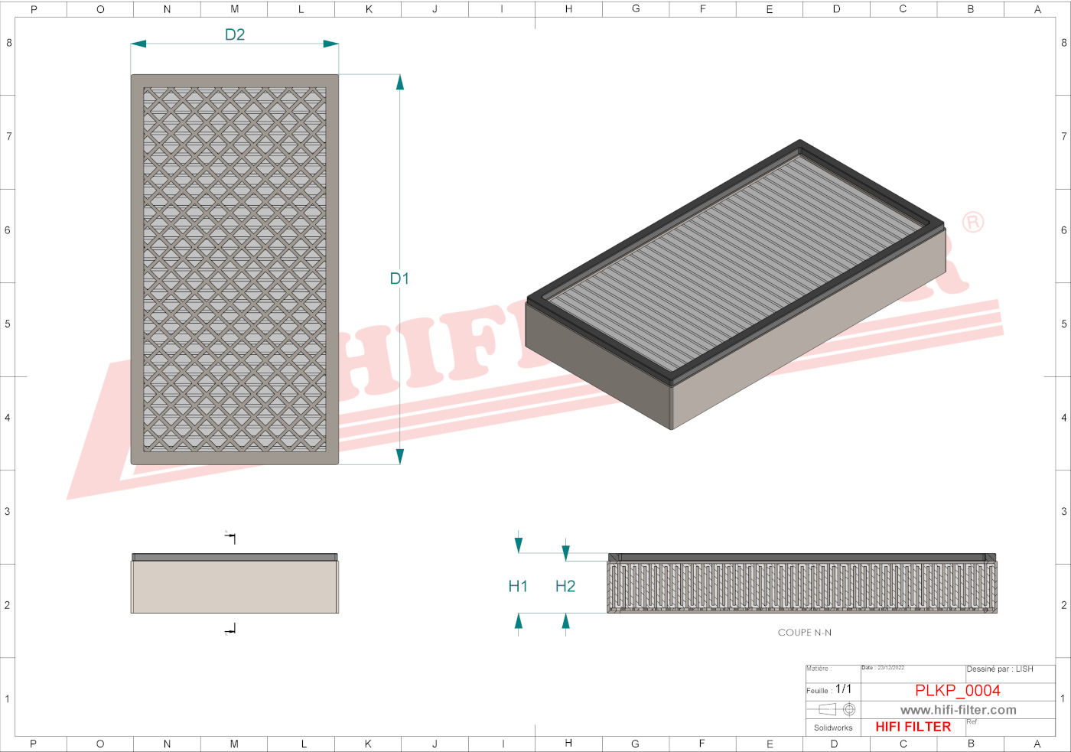Select the mesh-pattern top view of filter
1071x752 pixels.
(x=235, y=269)
